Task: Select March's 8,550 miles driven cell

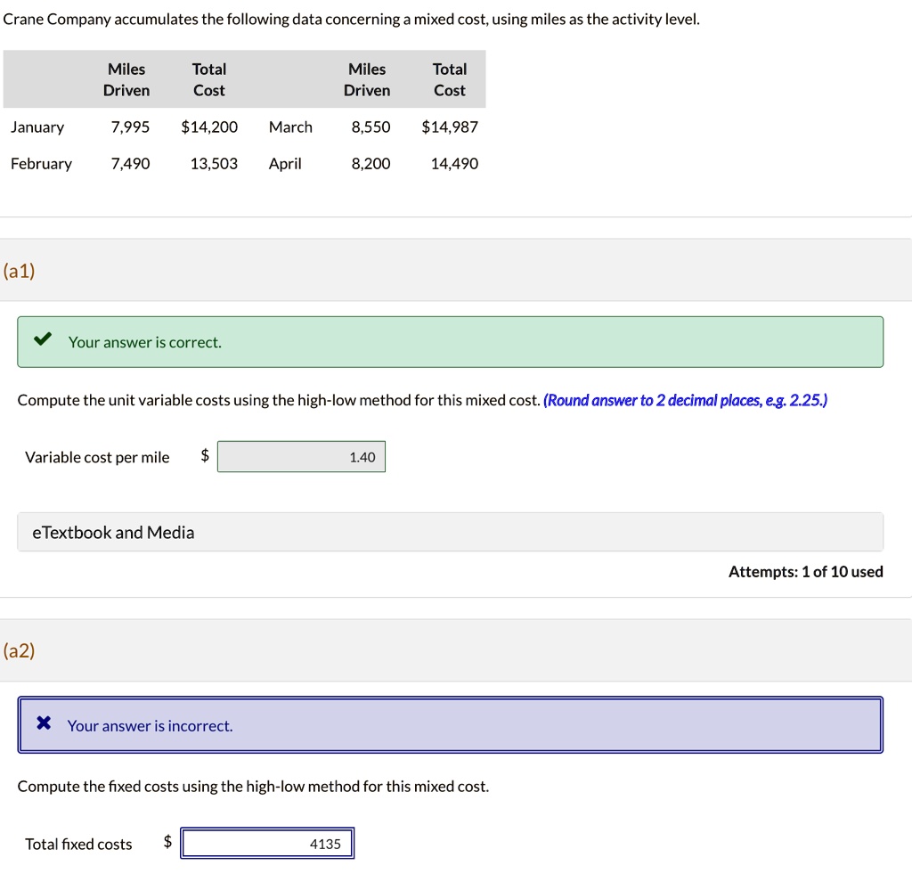Action: (370, 127)
